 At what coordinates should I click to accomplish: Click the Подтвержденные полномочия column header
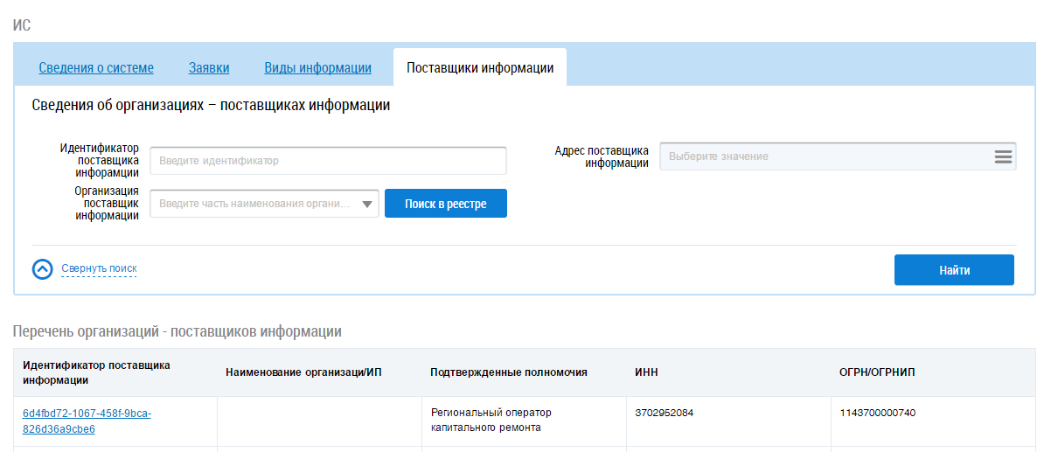508,372
